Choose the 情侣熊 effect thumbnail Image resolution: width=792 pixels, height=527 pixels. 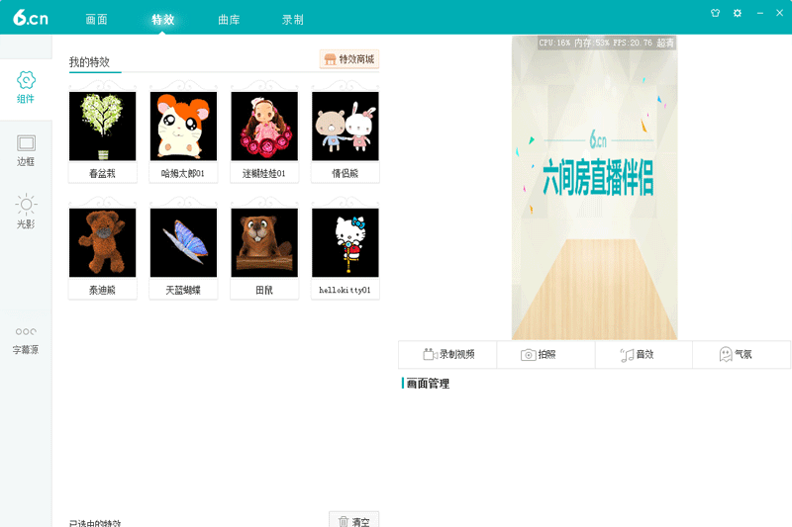[345, 127]
